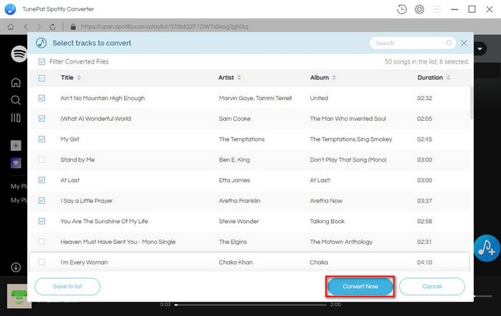The height and width of the screenshot is (316, 501).
Task: Click the blue add-music floating button
Action: [487, 248]
